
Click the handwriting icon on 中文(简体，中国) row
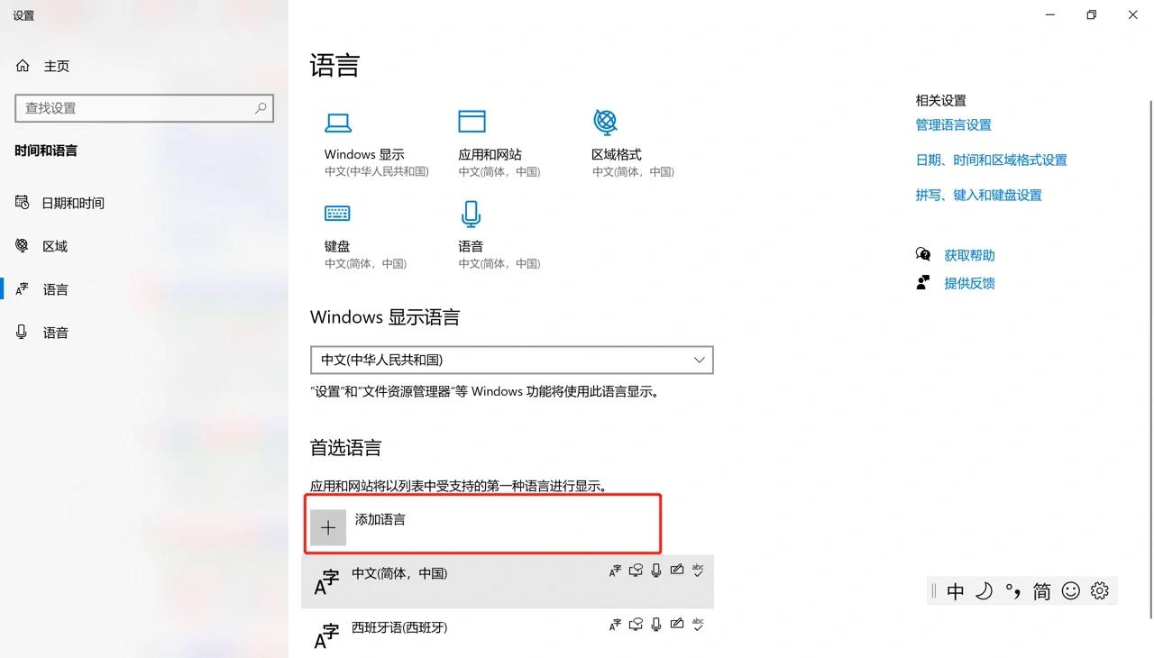tap(677, 570)
